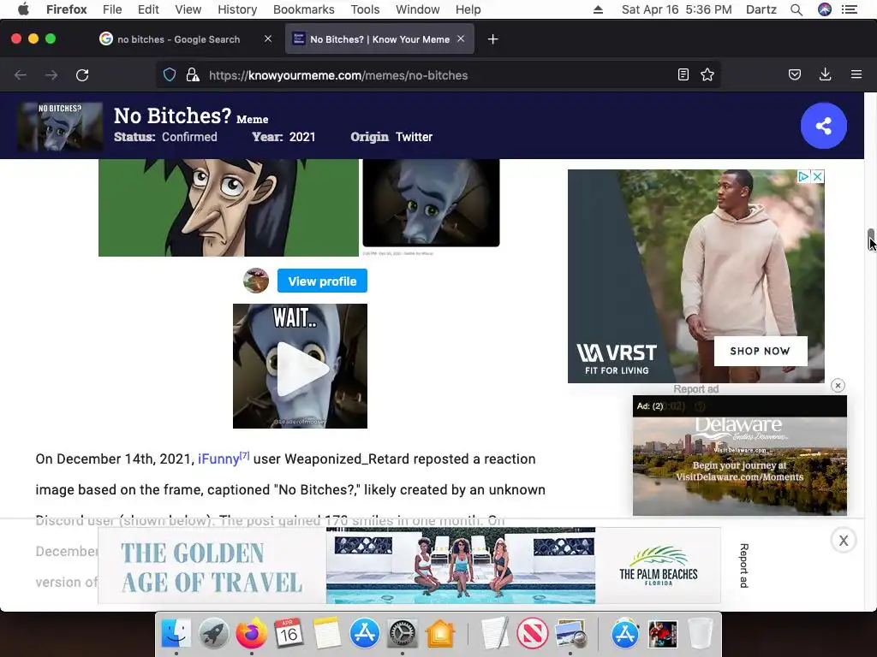The image size is (877, 657).
Task: Click the date and time in menu bar
Action: (677, 9)
